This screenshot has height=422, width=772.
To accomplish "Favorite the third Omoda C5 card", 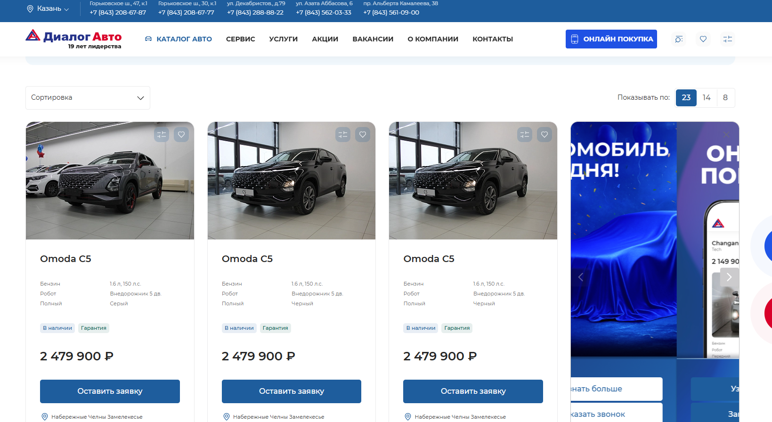I will tap(544, 135).
